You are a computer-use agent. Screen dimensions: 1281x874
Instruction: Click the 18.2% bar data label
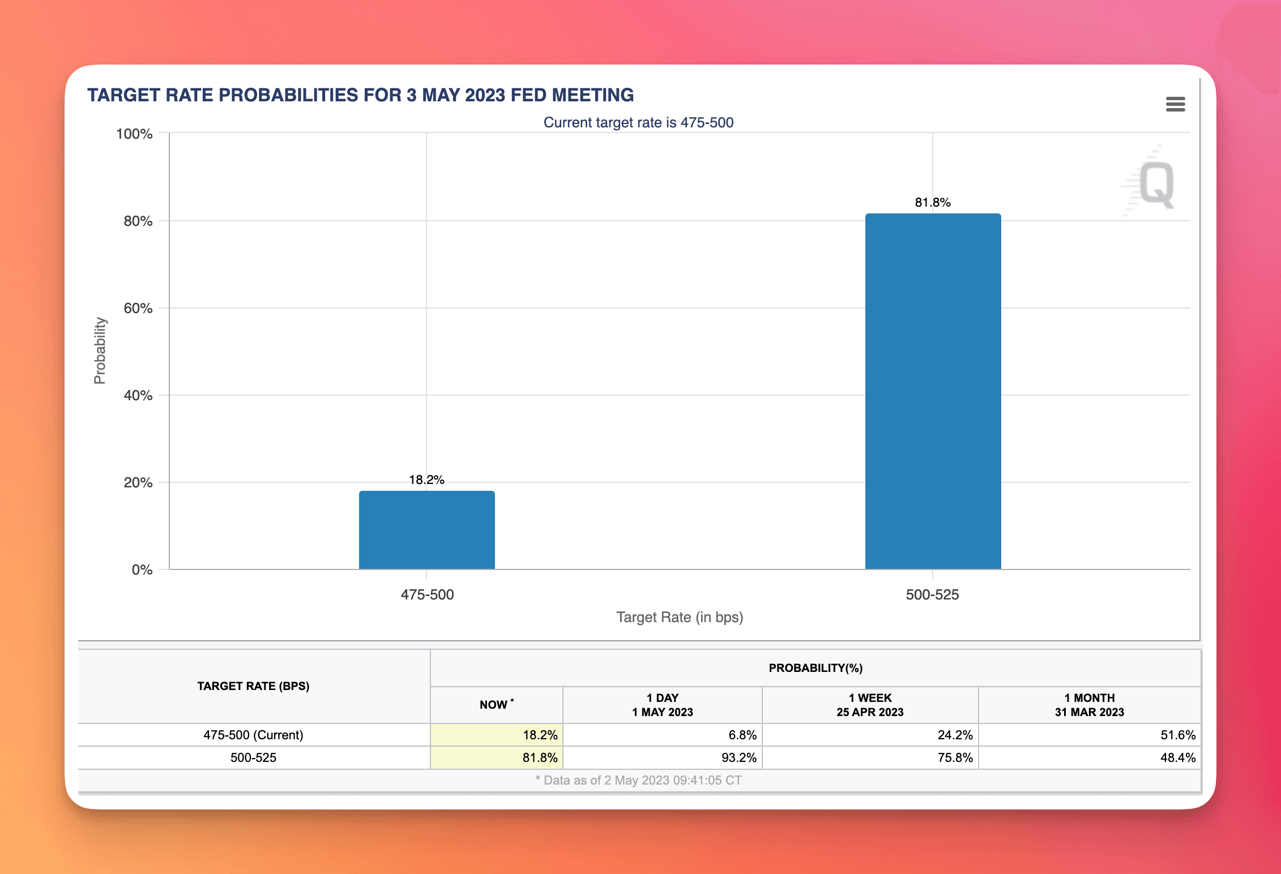[426, 480]
